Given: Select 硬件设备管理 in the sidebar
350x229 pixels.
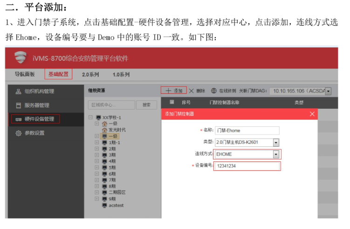Looking at the screenshot, I should tap(46, 119).
